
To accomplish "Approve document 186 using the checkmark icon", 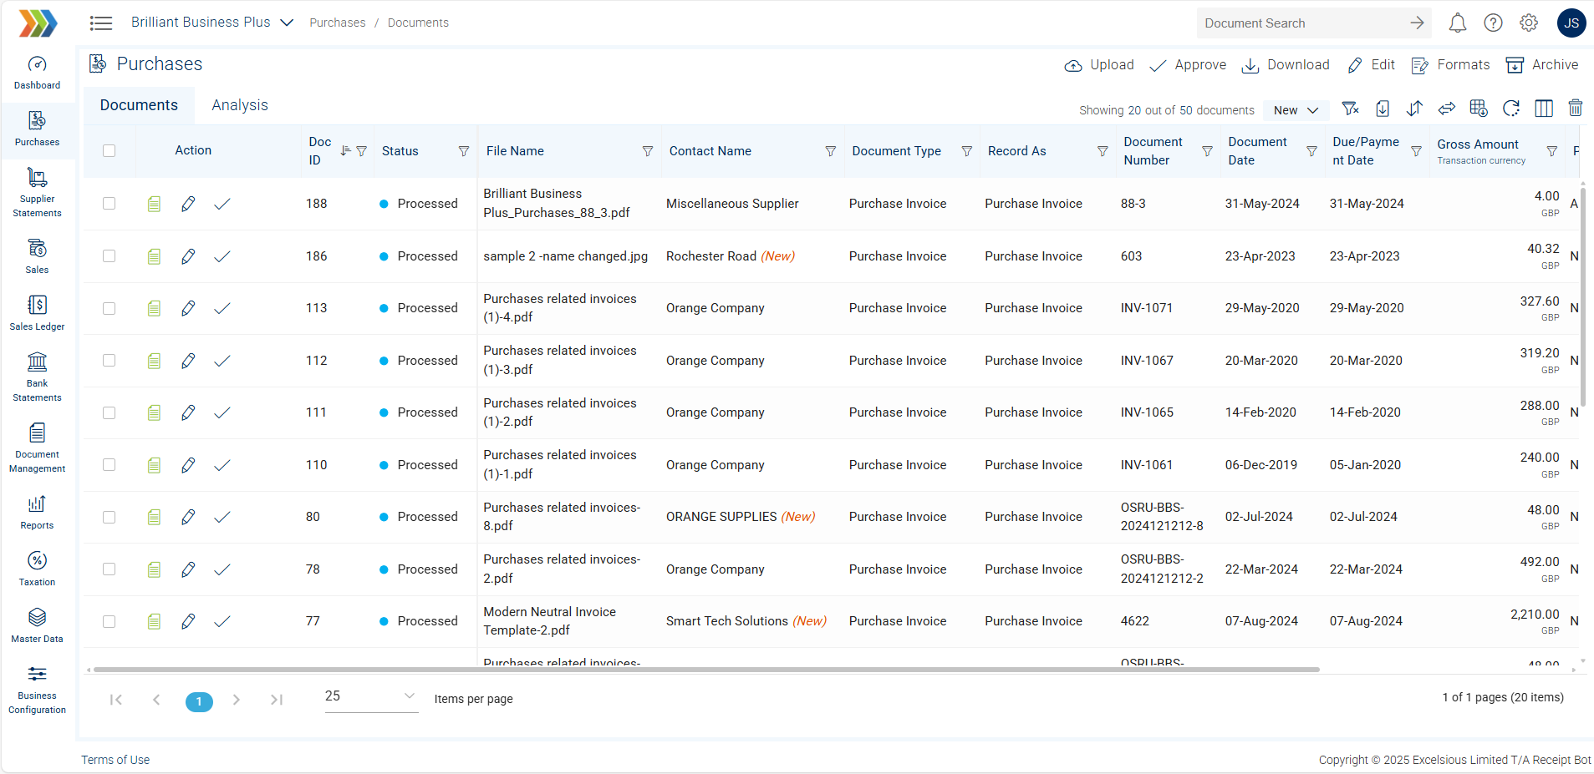I will point(222,256).
